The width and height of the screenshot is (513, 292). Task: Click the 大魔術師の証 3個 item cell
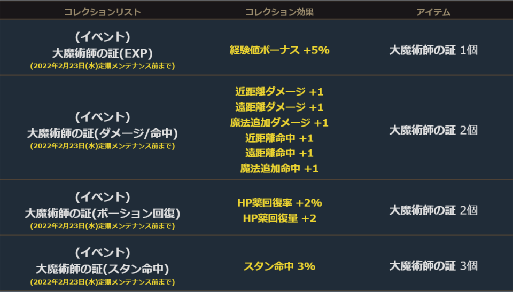(x=433, y=266)
